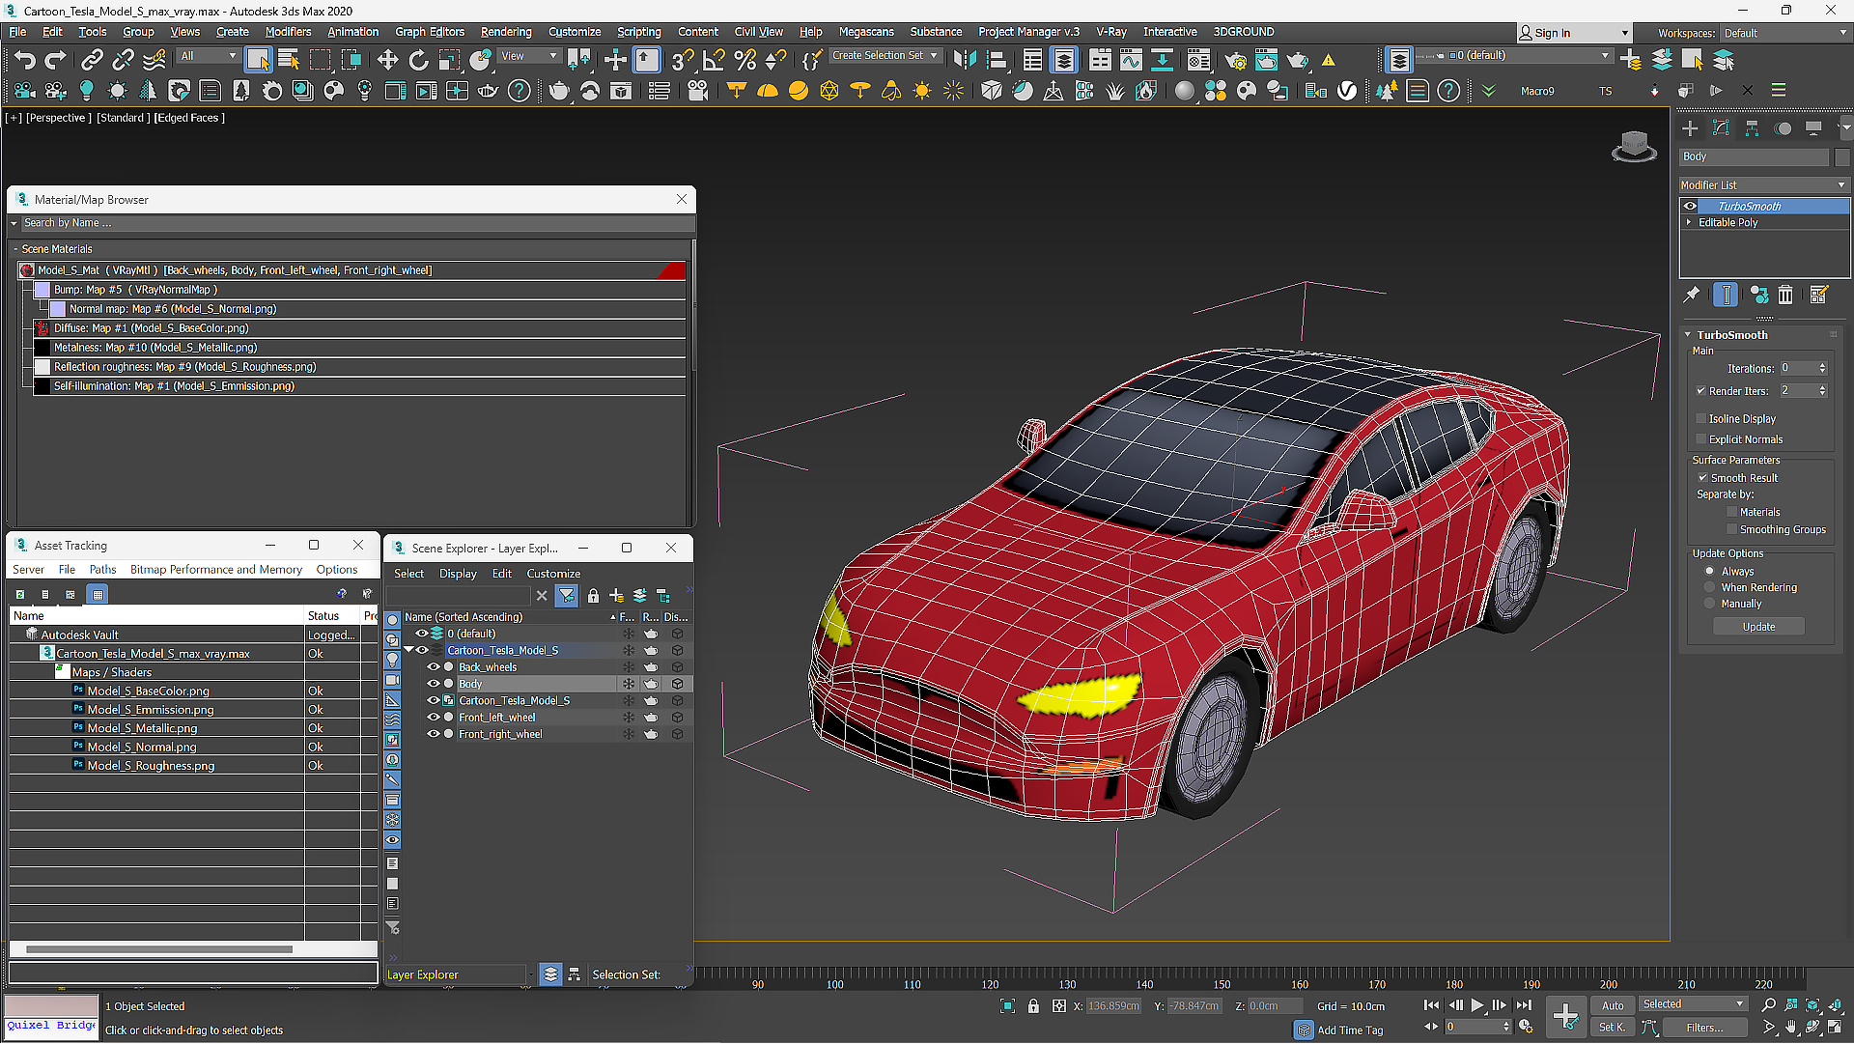Viewport: 1854px width, 1044px height.
Task: Select the When Rendering radio option
Action: pos(1709,588)
